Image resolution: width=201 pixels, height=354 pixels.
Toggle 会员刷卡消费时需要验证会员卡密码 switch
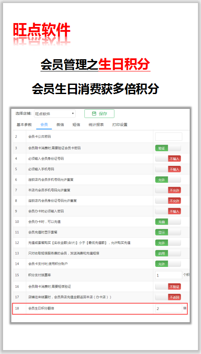pyautogui.click(x=168, y=148)
